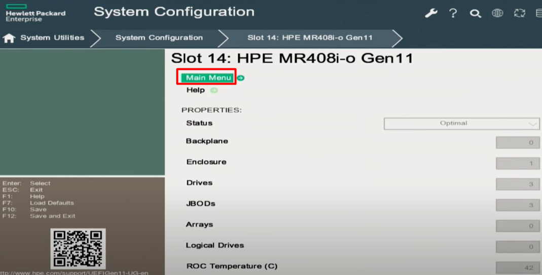Viewport: 542px width, 275px height.
Task: Click the Hewlett Packard Enterprise logo
Action: (35, 13)
